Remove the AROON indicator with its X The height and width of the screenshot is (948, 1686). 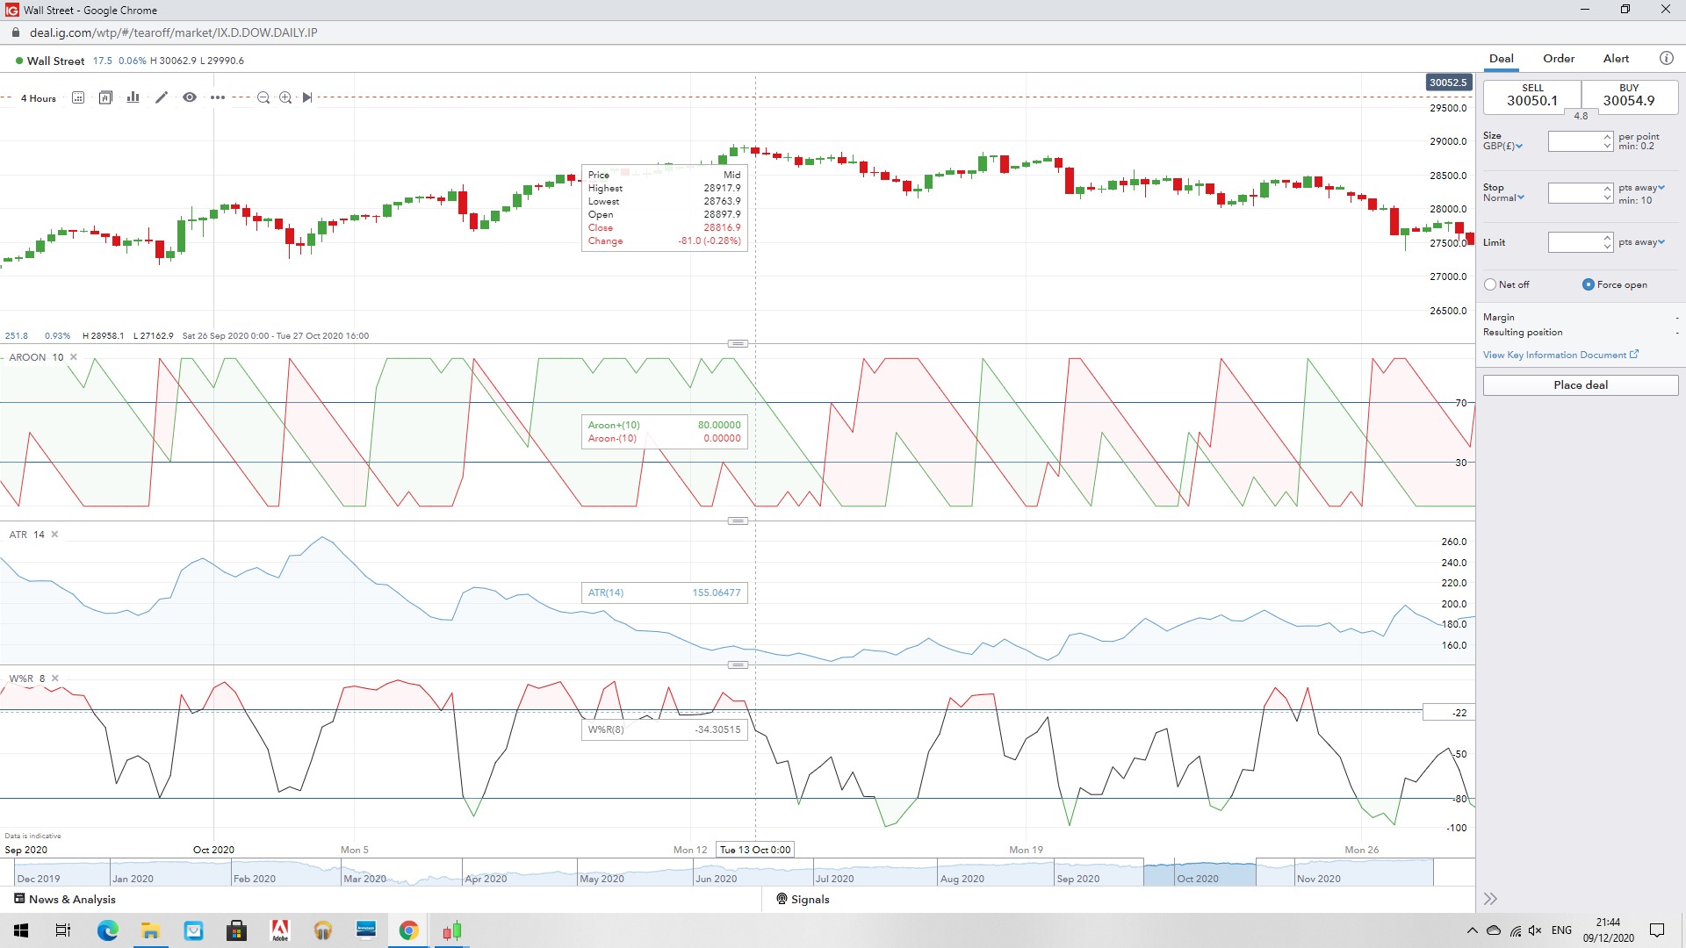click(74, 357)
